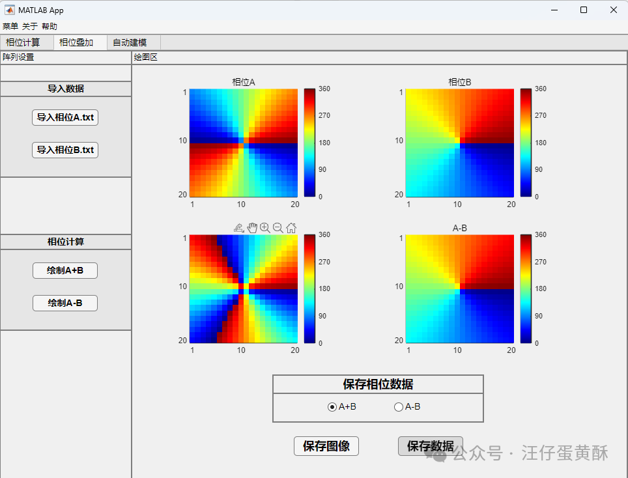This screenshot has width=628, height=478.
Task: Click the 导入相位A.txt button
Action: click(65, 117)
